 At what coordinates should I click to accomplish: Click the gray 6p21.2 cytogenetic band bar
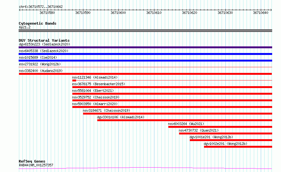pos(145,31)
